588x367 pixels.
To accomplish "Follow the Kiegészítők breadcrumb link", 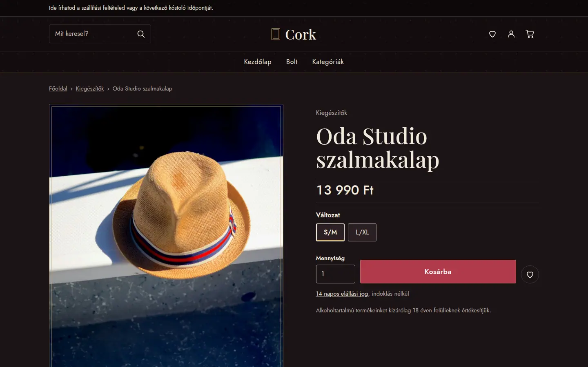I will 90,88.
